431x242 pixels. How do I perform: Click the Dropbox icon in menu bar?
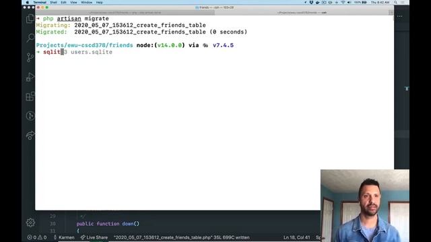tap(311, 2)
